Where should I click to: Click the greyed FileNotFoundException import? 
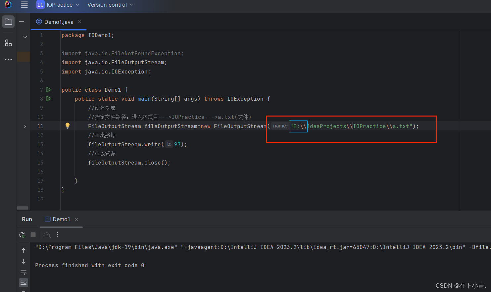coord(123,53)
